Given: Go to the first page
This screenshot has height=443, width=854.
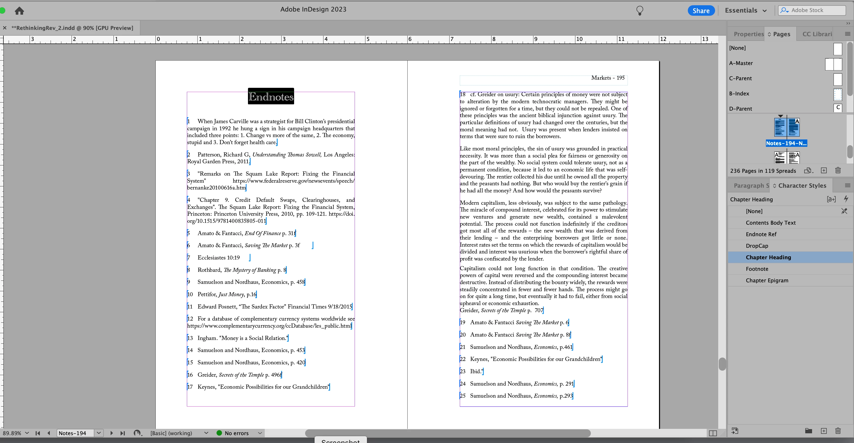Looking at the screenshot, I should coord(38,433).
